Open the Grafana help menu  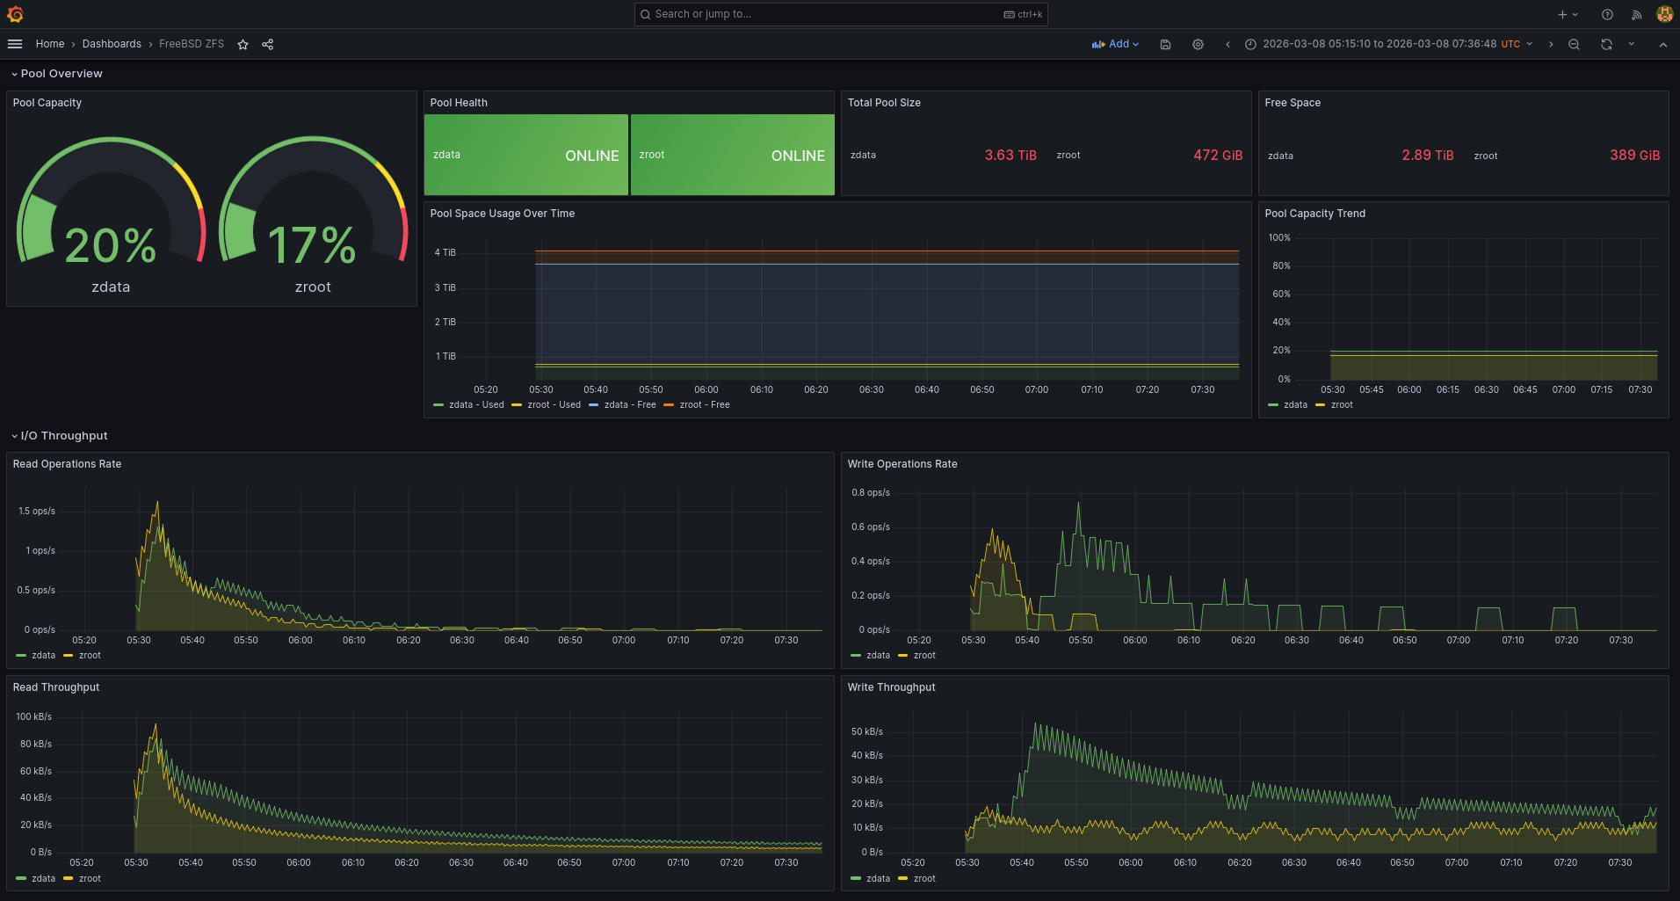[1607, 14]
